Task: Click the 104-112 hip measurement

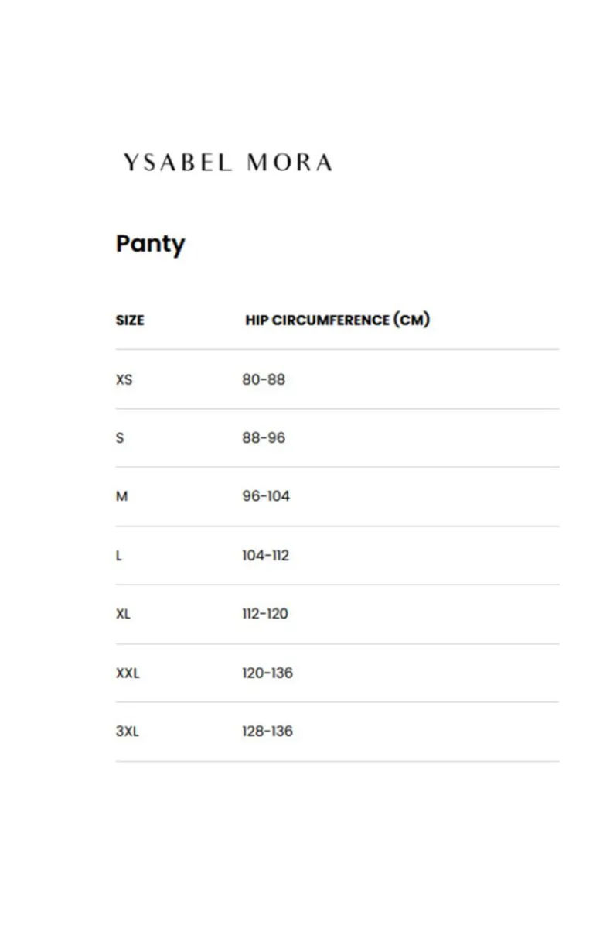Action: [x=266, y=556]
